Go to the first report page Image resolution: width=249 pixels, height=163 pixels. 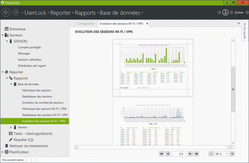tap(161, 154)
